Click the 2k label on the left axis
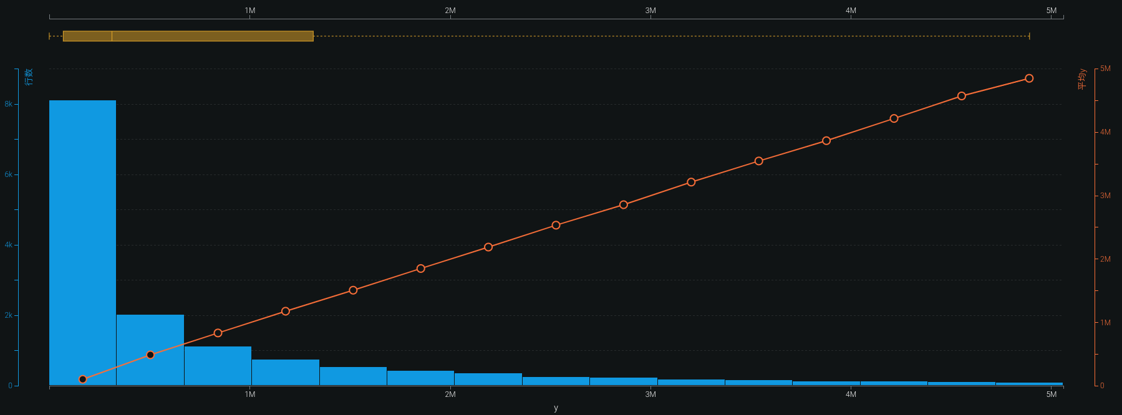This screenshot has height=415, width=1122. 8,315
